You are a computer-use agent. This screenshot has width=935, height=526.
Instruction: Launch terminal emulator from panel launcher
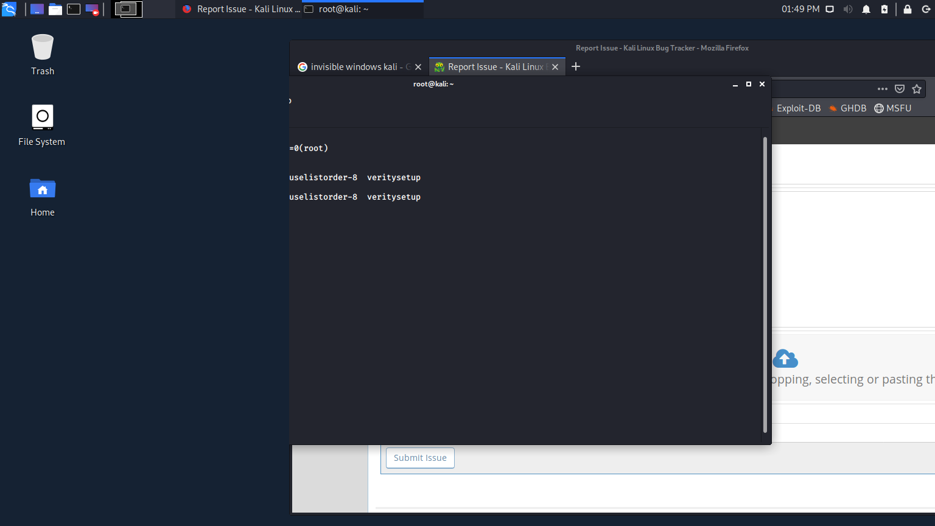tap(74, 9)
